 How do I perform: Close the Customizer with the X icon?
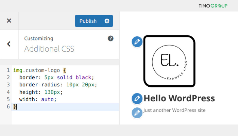(9, 20)
